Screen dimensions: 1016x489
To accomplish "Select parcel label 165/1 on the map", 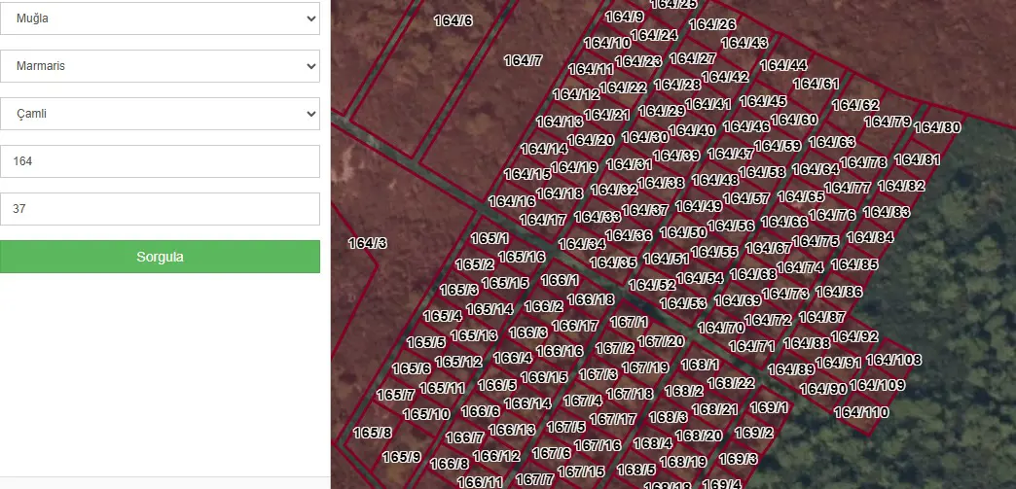I will [x=490, y=238].
